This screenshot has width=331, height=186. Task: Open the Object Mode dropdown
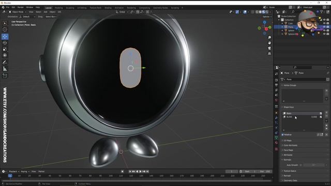[x=18, y=12]
